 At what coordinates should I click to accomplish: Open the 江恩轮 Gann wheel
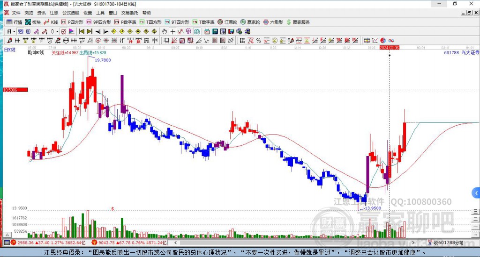coord(227,22)
